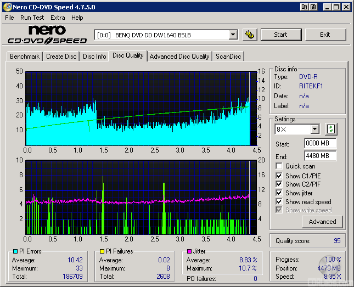Uncheck Show C1/PIE

tap(279, 176)
